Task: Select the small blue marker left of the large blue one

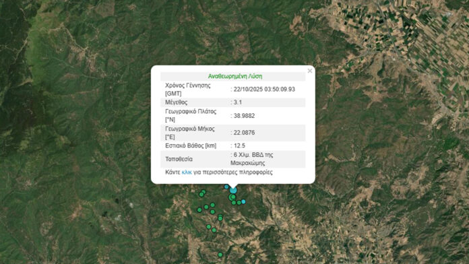Action: pos(226,187)
